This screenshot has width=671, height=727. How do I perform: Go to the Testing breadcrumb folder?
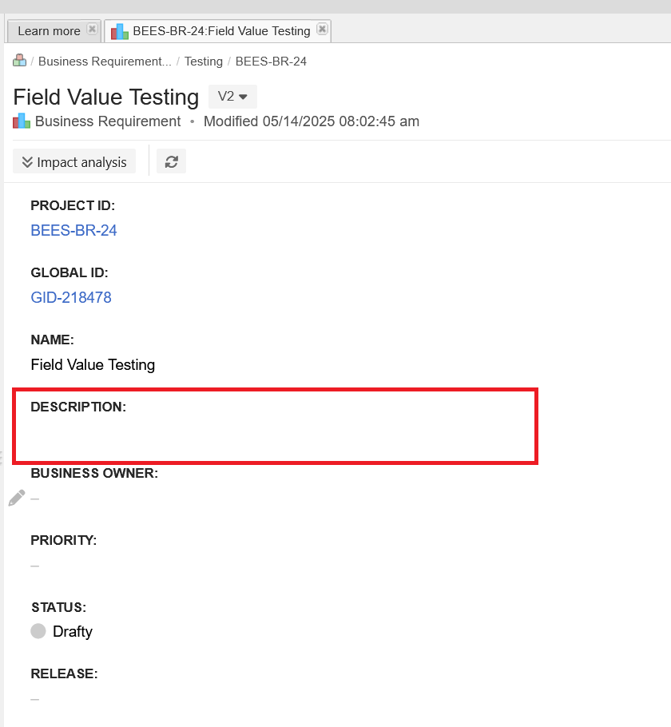[x=204, y=62]
